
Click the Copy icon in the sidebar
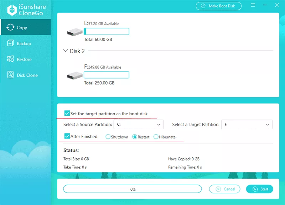10,27
